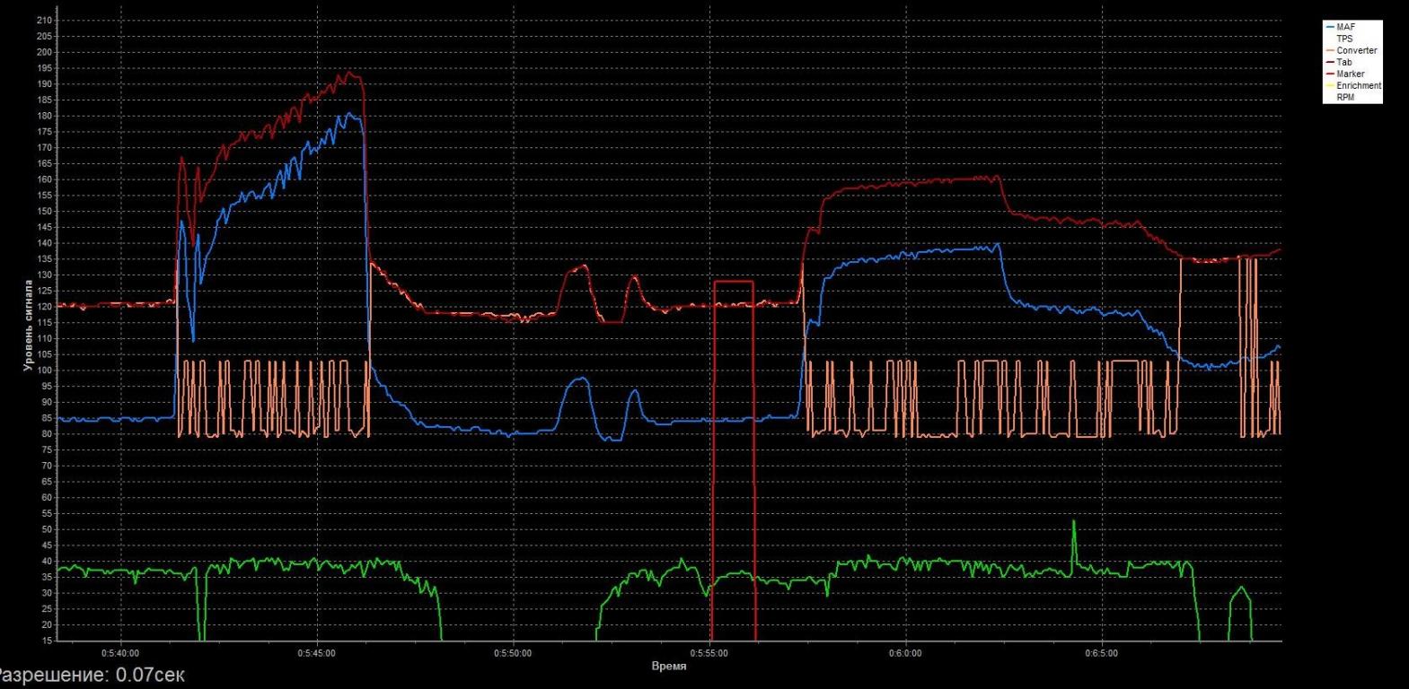Select the 0:5:50:00 time tick label
This screenshot has height=689, width=1409.
(x=513, y=653)
